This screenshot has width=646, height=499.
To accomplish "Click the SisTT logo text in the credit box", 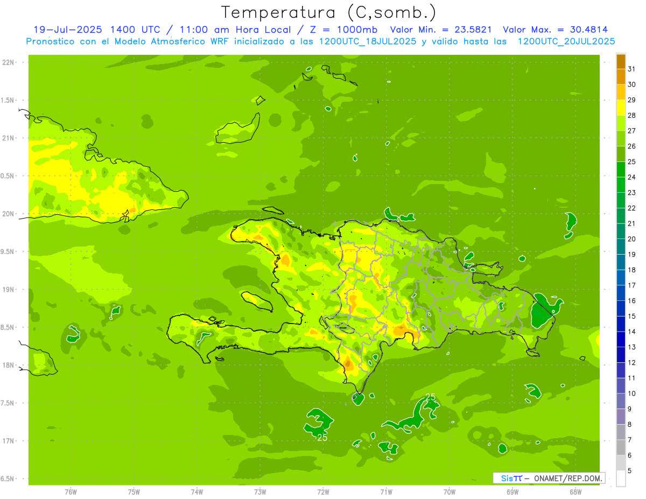I will coord(511,478).
